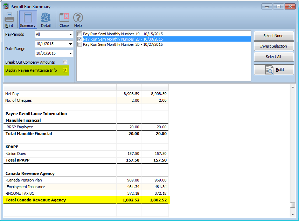Minimize the Payroll Run Summary window

click(267, 7)
